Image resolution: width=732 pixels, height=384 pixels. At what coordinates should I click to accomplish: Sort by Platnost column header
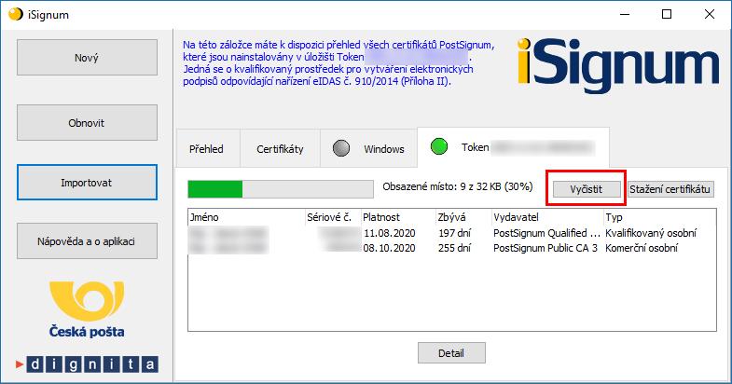[399, 217]
